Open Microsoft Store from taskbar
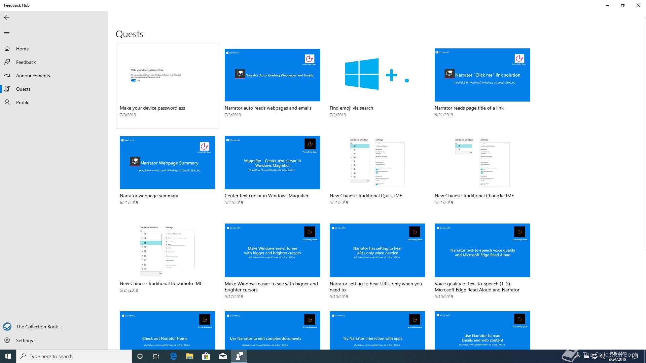 tap(206, 356)
